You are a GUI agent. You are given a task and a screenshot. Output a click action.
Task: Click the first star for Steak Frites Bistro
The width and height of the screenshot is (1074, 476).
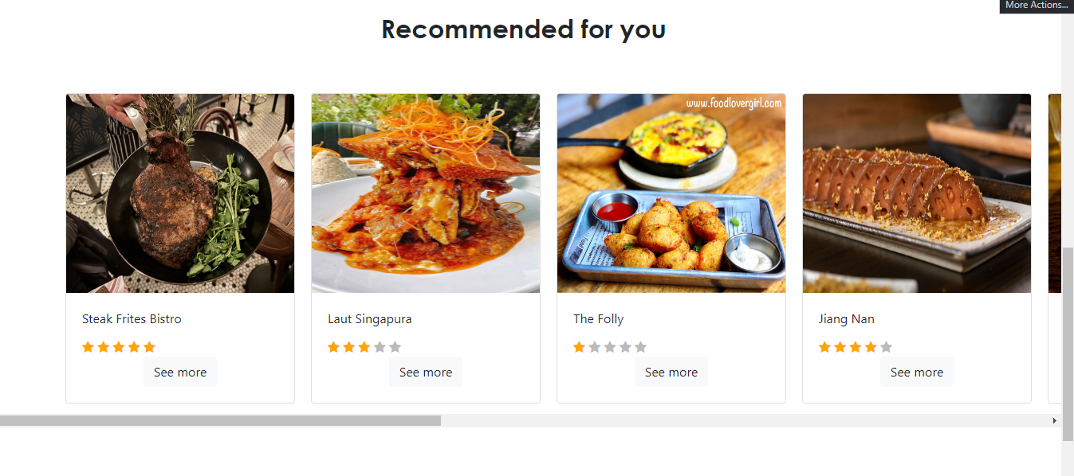88,346
